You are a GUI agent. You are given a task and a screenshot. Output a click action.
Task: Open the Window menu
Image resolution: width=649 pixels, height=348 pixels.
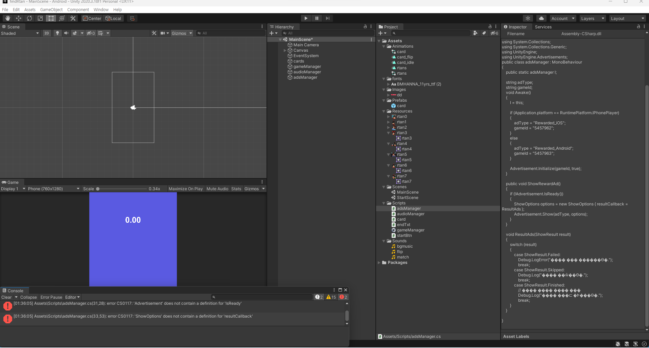101,9
